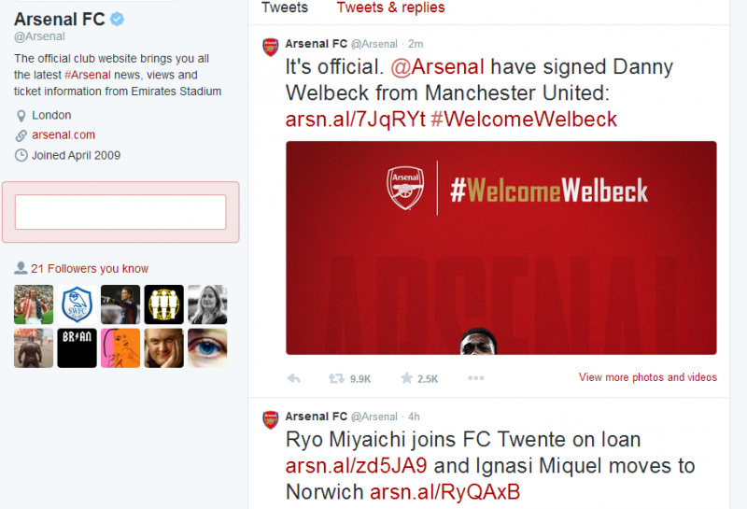Open the Tweets & replies tab
This screenshot has width=747, height=509.
(390, 7)
